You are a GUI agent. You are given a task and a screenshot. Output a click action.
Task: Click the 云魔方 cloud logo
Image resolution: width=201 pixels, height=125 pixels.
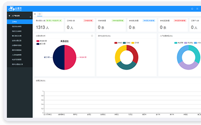click(15, 9)
